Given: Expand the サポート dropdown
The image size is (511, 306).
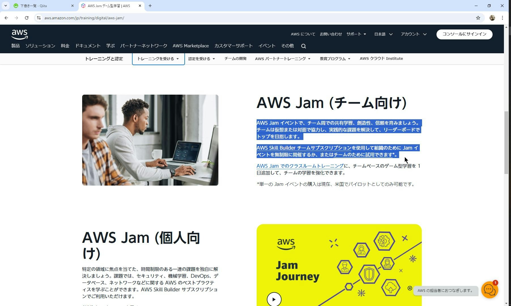Looking at the screenshot, I should (356, 34).
